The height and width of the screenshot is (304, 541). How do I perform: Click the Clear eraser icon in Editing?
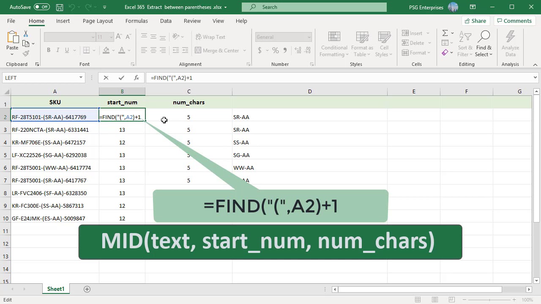(445, 53)
